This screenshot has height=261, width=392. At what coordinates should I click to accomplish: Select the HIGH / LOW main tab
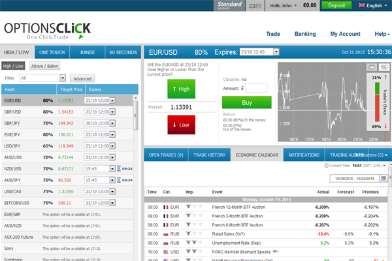tap(16, 52)
